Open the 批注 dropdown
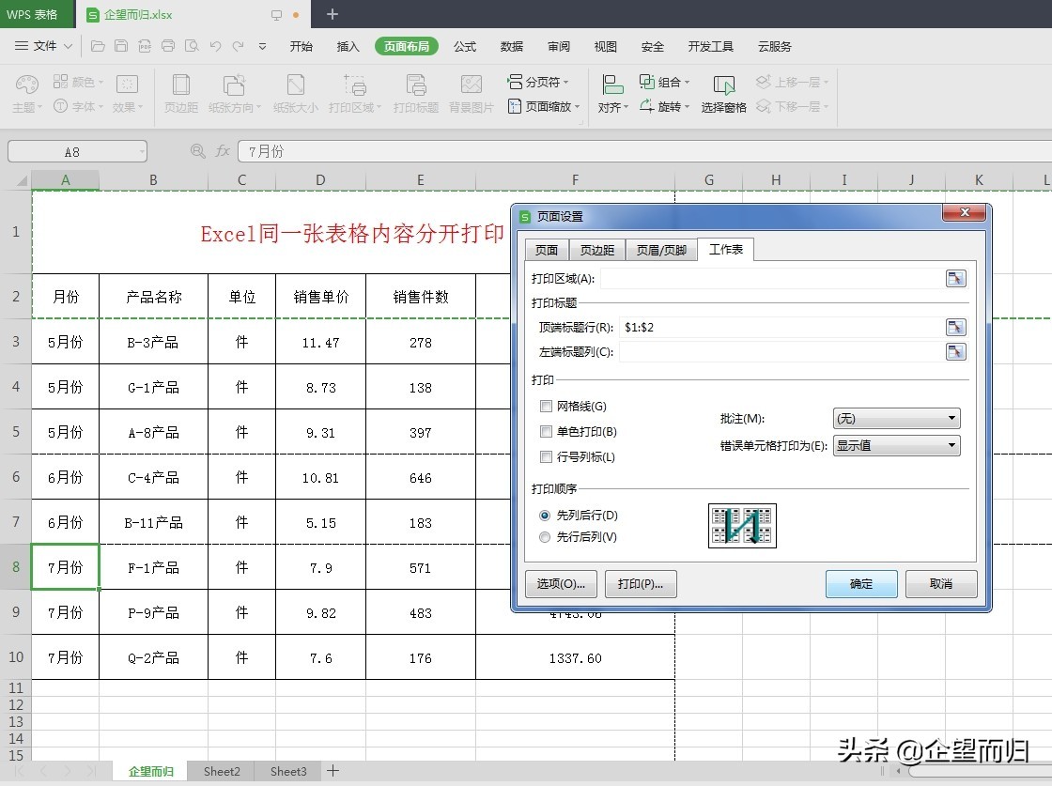The width and height of the screenshot is (1052, 786). (896, 418)
